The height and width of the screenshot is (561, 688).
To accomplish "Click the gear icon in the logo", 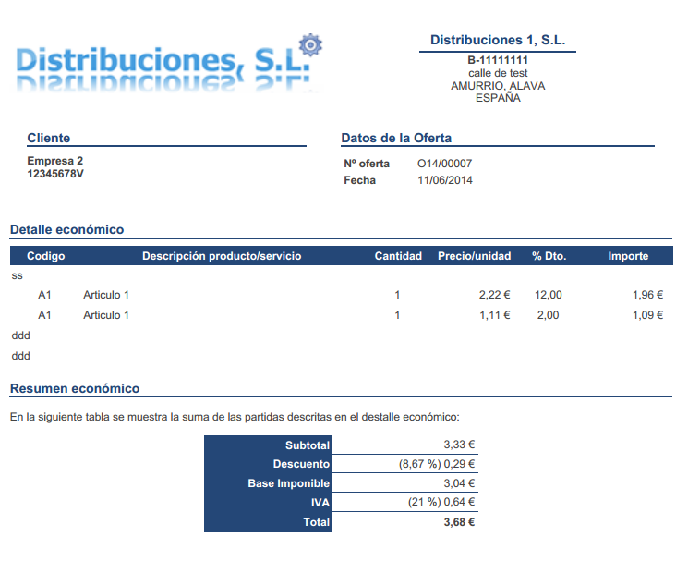I will (310, 44).
